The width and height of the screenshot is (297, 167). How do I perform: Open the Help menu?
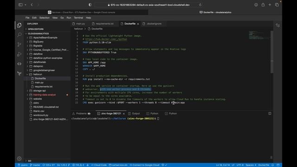tap(89, 18)
